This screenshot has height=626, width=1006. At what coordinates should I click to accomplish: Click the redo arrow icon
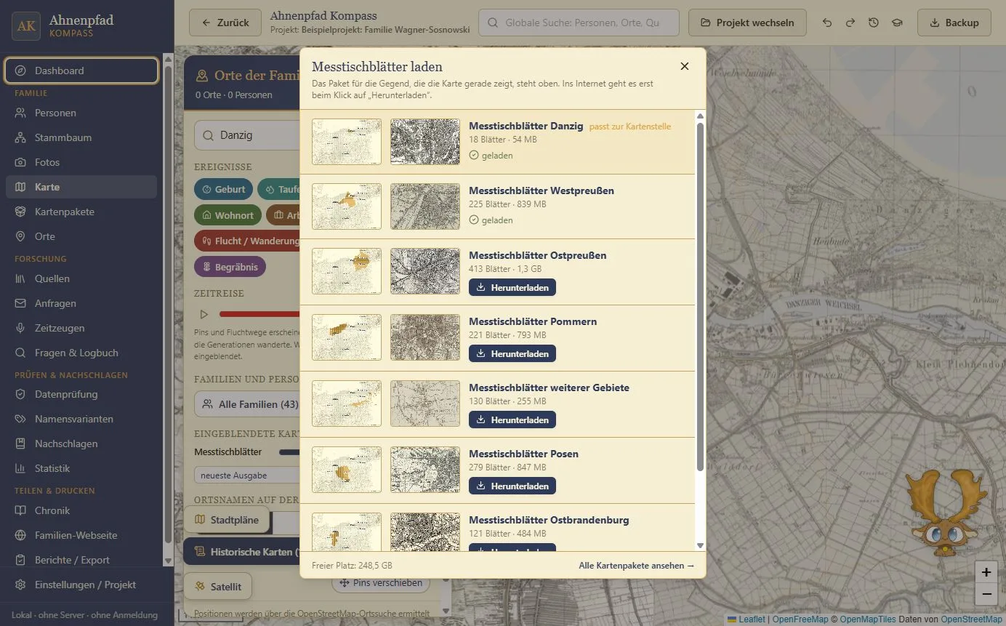[x=850, y=23]
